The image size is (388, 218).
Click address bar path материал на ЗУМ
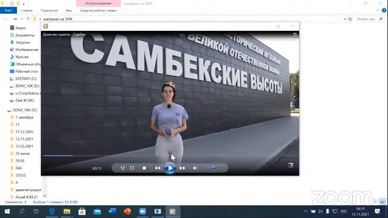coord(58,19)
